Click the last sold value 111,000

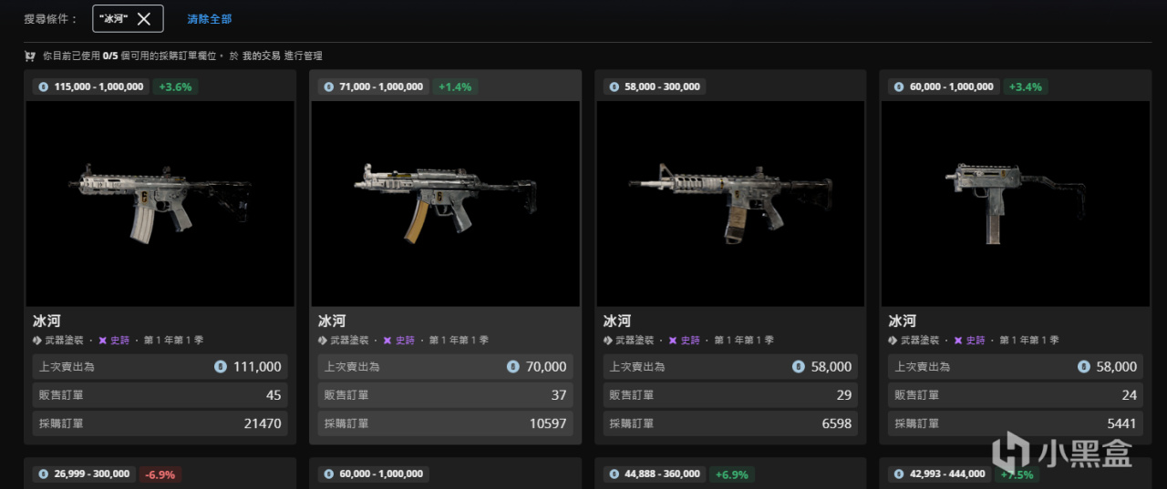pos(256,367)
